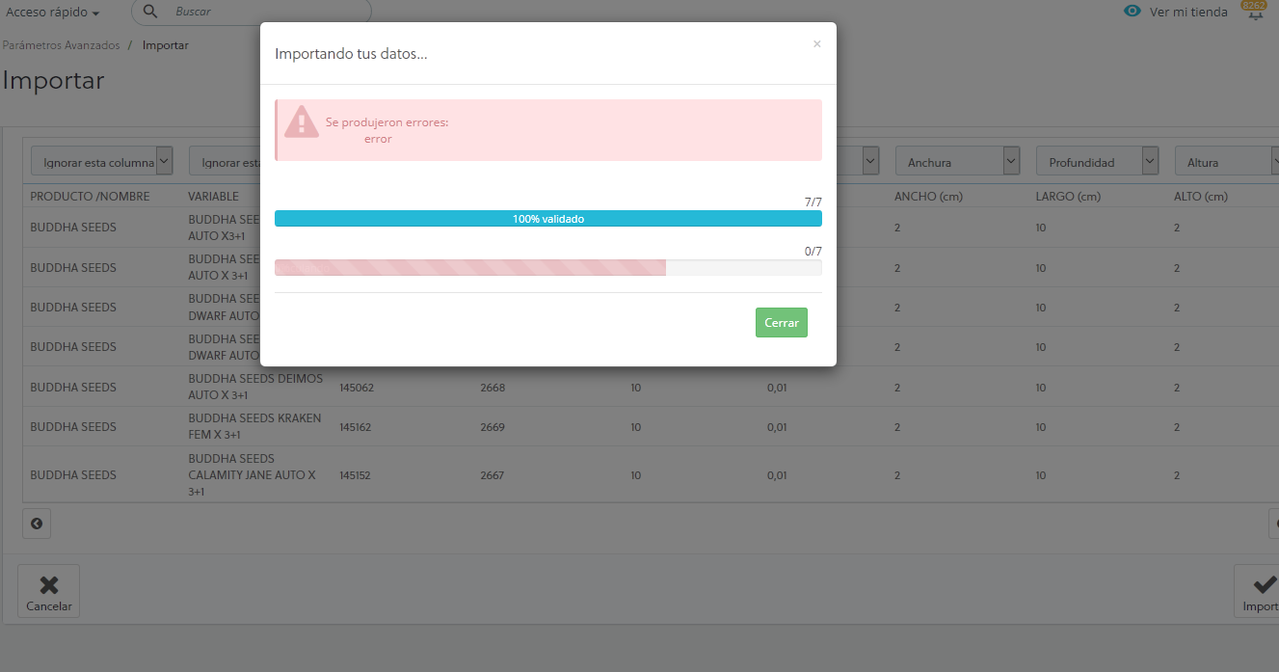Click BUDDHA SEEDS CALAMITY JANE AUTO X 3+1 cell
The image size is (1279, 672).
253,474
